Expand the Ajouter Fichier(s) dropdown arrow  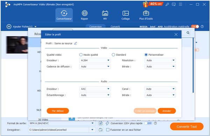pyautogui.click(x=35, y=27)
